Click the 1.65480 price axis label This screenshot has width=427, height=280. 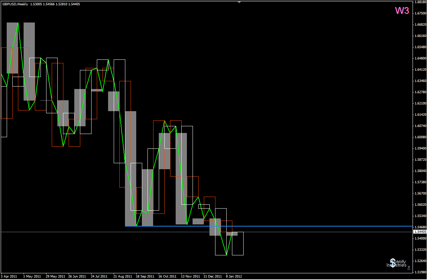(x=420, y=47)
